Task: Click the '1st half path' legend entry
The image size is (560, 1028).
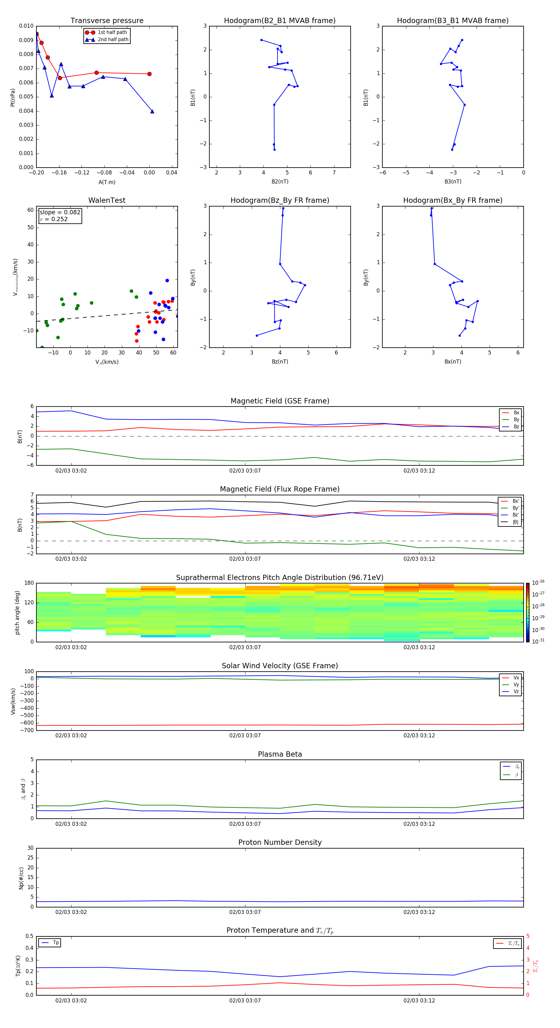Action: pos(107,32)
